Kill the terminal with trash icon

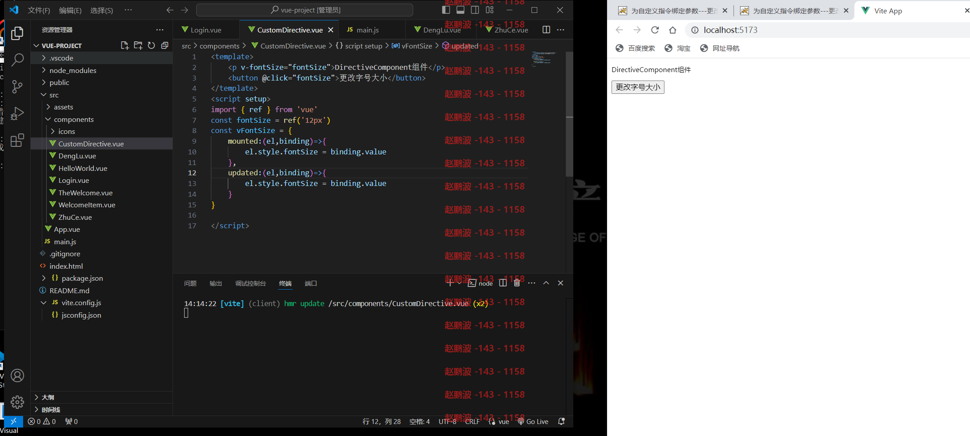[517, 283]
